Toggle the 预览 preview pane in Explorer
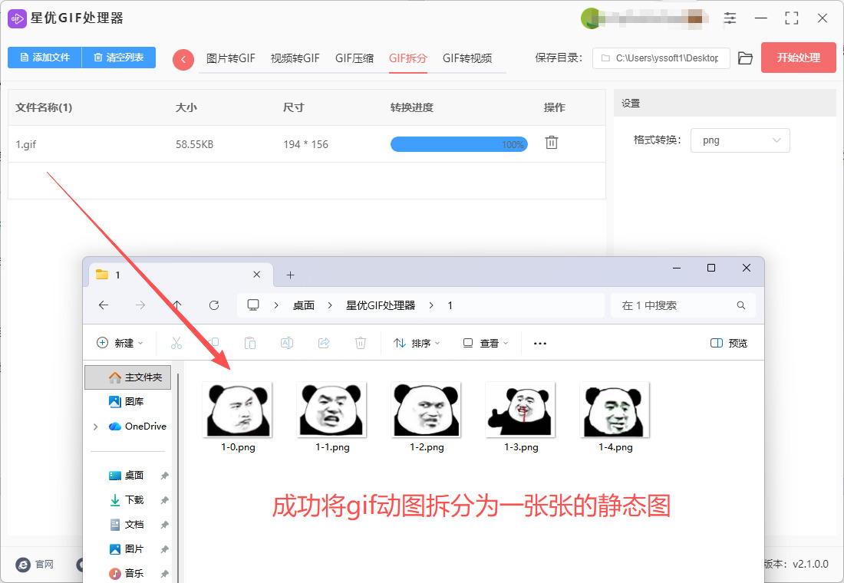 click(729, 343)
